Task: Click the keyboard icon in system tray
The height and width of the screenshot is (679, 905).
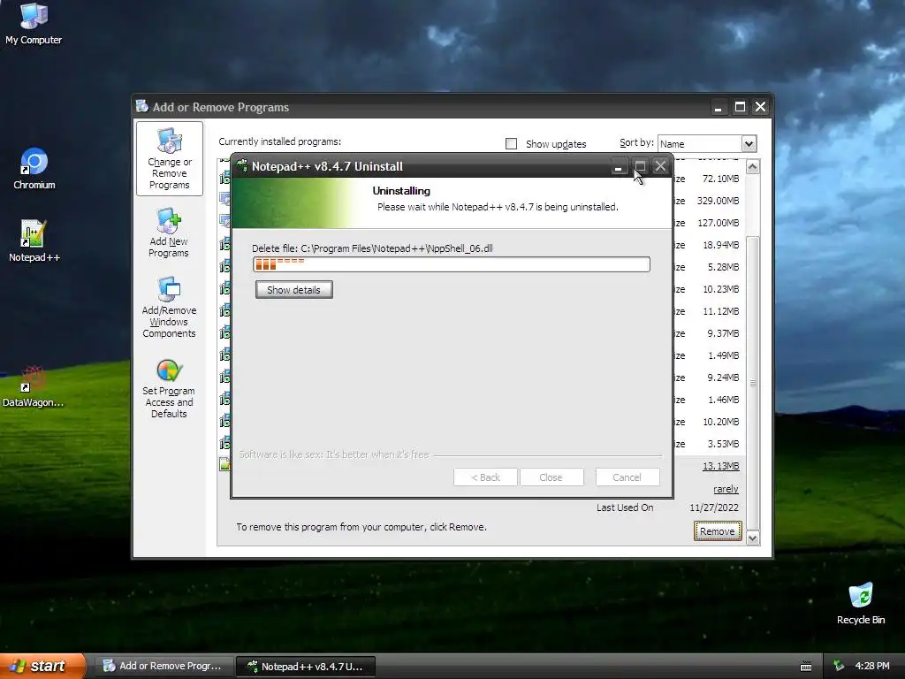Action: pos(806,667)
